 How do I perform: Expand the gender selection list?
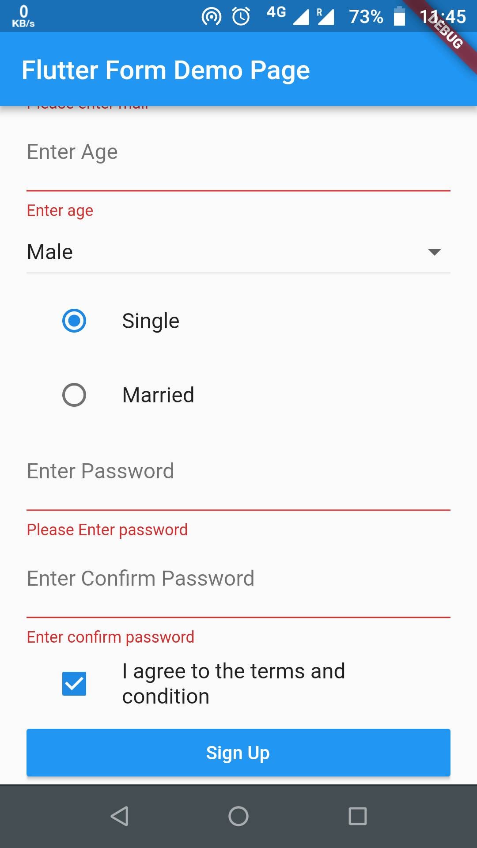tap(238, 252)
